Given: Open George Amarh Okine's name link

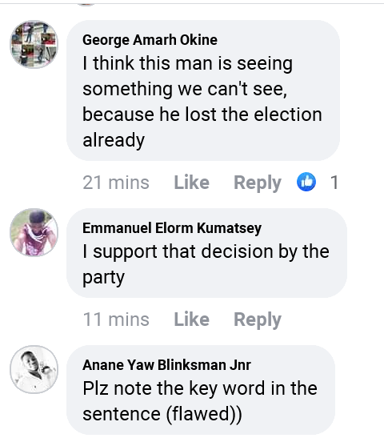Looking at the screenshot, I should pos(150,40).
